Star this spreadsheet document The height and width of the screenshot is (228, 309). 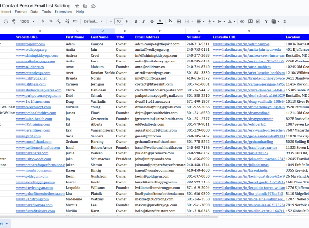tap(77, 6)
